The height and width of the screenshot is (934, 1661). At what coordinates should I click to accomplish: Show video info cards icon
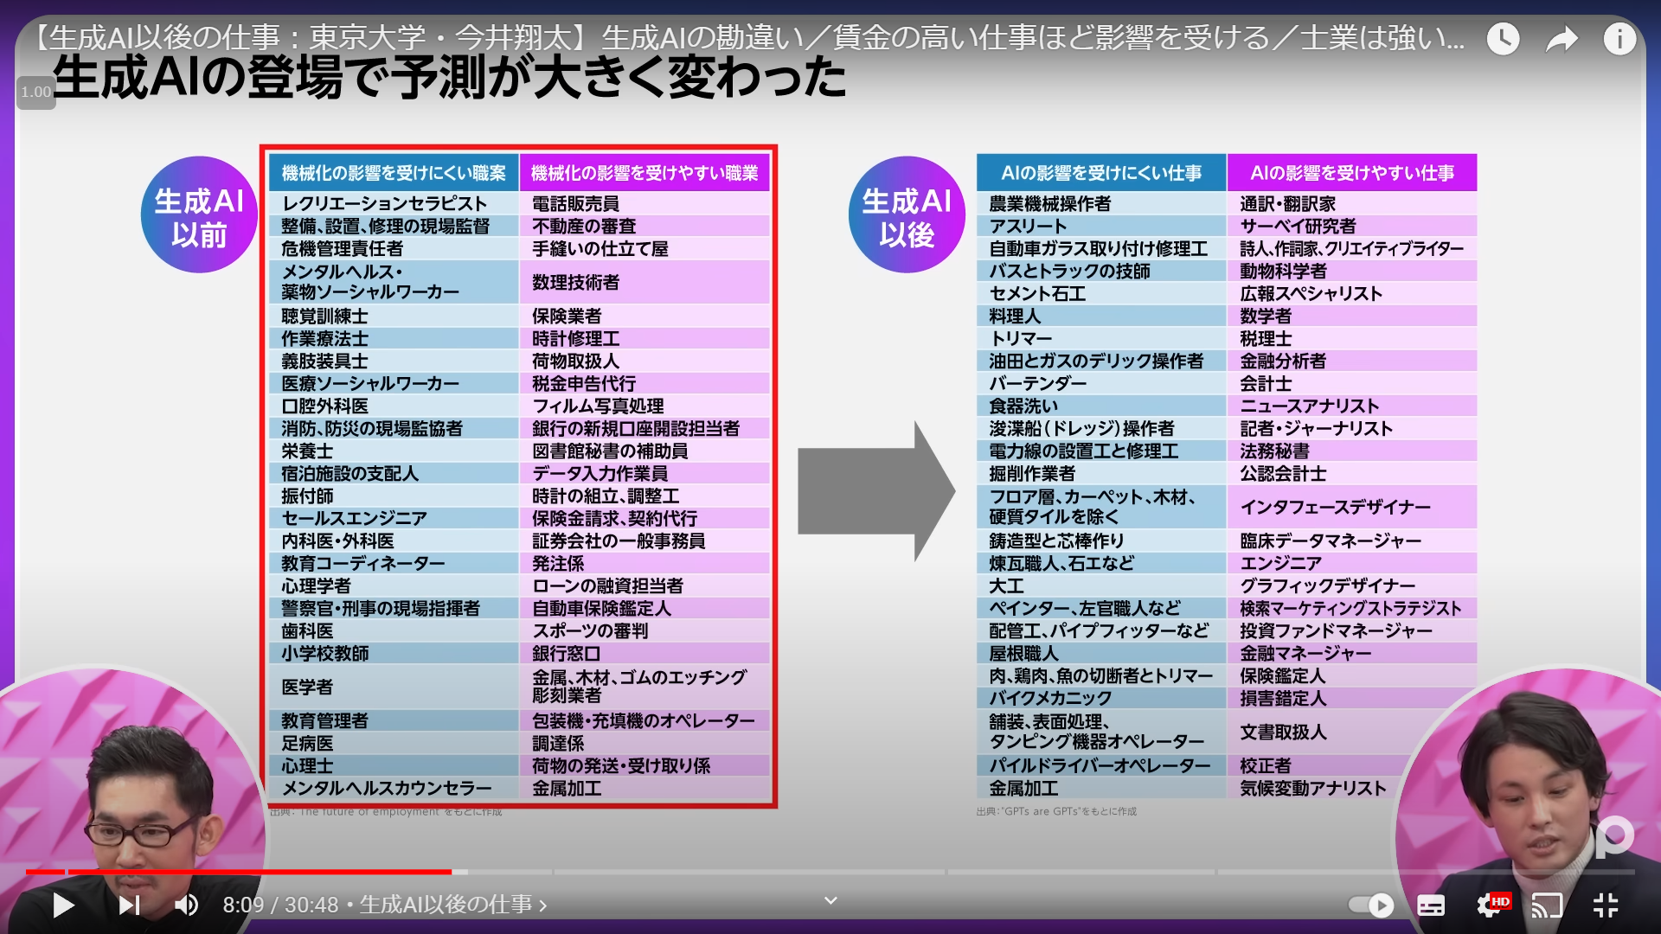click(1619, 39)
